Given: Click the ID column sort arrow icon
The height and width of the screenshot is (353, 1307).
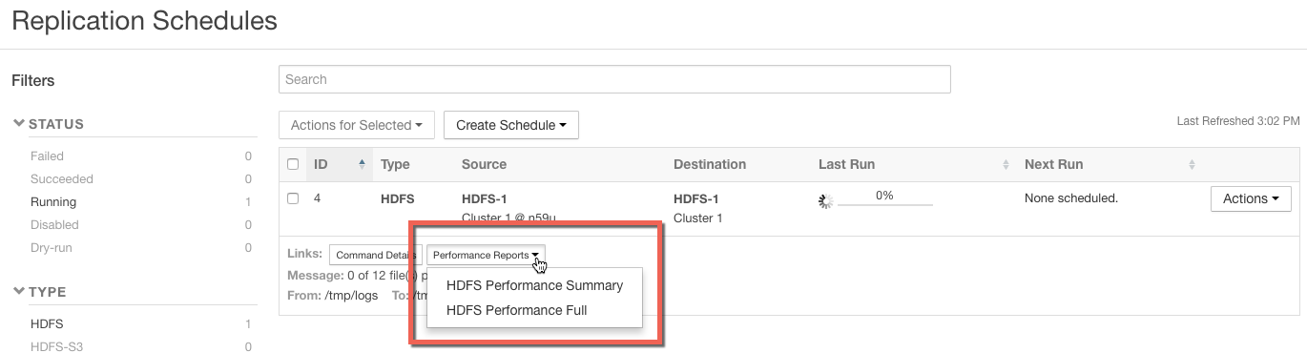Looking at the screenshot, I should 363,164.
